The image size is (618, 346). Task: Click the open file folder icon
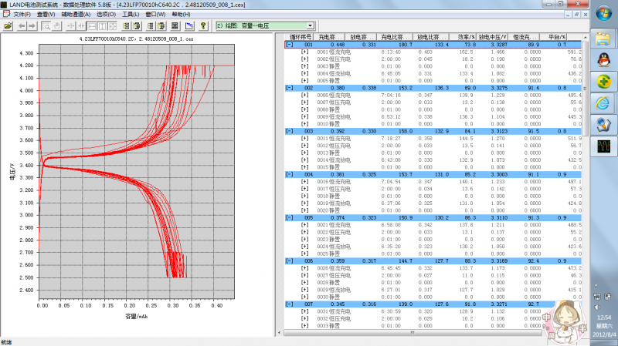tap(8, 25)
